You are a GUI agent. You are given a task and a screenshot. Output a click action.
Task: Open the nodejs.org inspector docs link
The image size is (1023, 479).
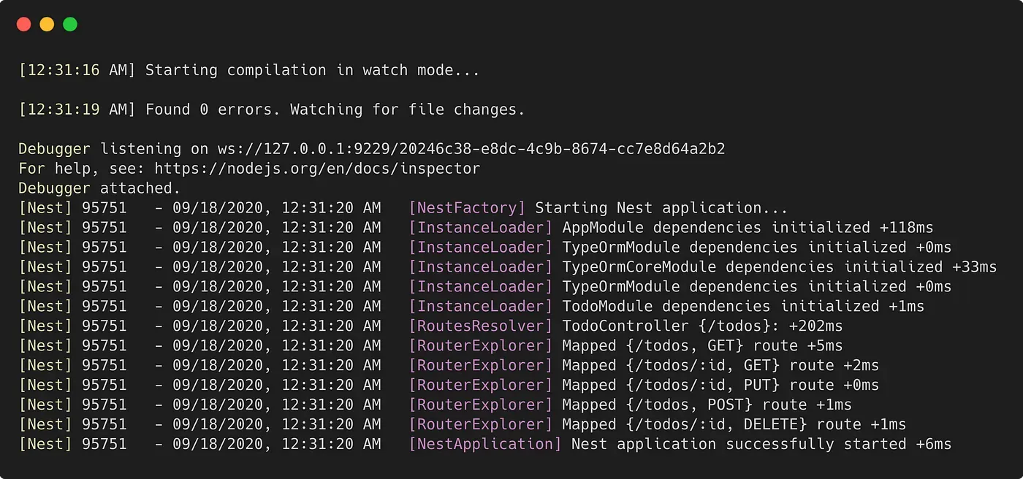(x=317, y=169)
